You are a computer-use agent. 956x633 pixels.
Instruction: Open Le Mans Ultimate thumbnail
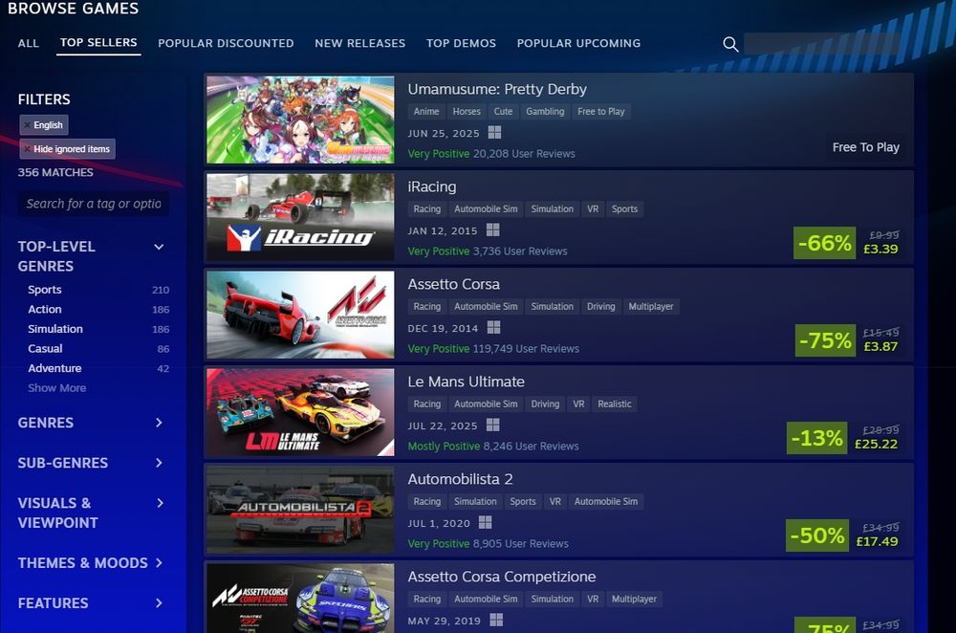pos(300,412)
